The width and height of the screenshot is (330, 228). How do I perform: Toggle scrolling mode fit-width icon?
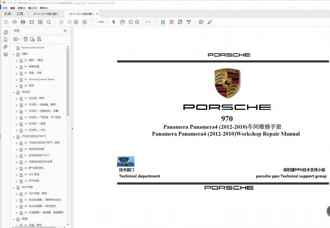click(163, 22)
